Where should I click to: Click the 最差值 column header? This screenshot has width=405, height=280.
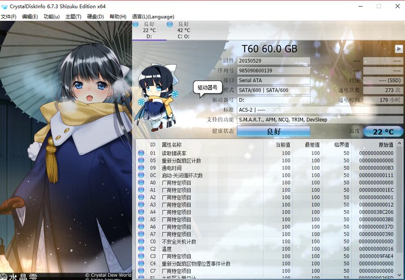tap(312, 144)
